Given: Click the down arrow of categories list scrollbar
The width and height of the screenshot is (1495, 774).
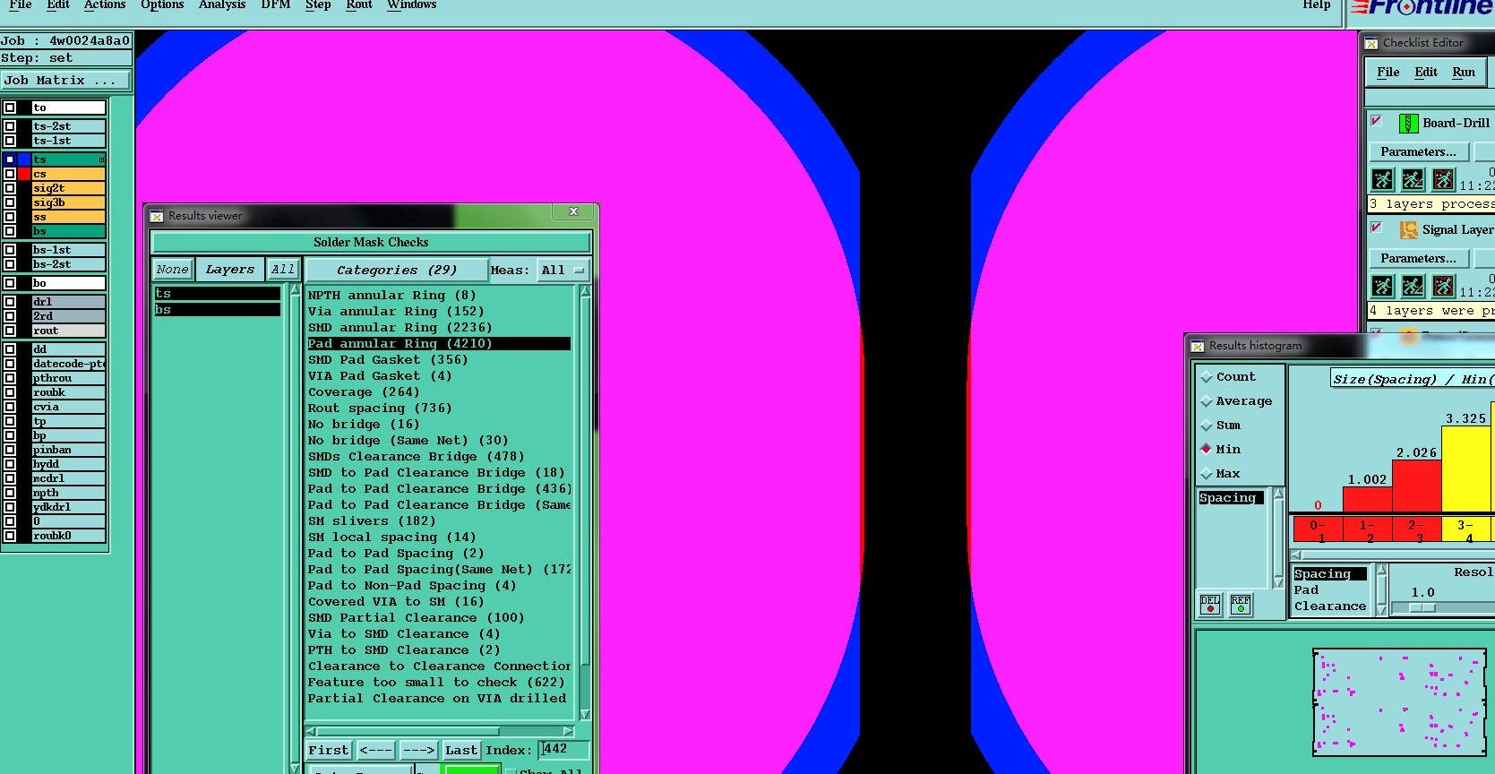Looking at the screenshot, I should click(x=585, y=714).
